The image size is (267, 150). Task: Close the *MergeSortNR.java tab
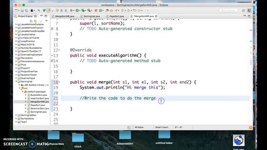[x=156, y=16]
